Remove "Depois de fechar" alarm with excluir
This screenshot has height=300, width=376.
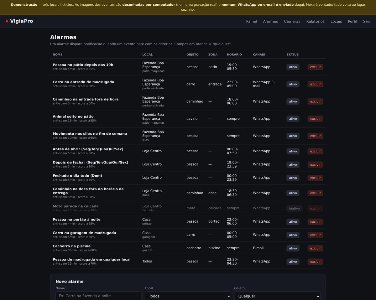(315, 164)
